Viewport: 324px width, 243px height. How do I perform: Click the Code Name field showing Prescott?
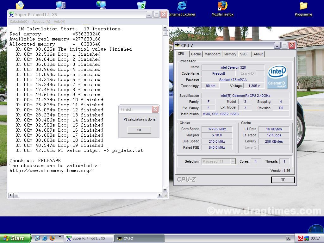click(x=218, y=73)
